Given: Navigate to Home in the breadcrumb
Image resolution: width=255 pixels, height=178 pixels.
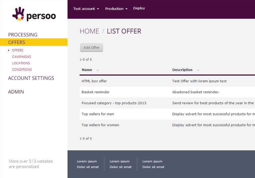Looking at the screenshot, I should click(89, 31).
